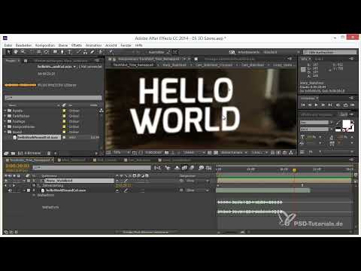Expand the Footage folder
361x271 pixels.
pos(5,121)
